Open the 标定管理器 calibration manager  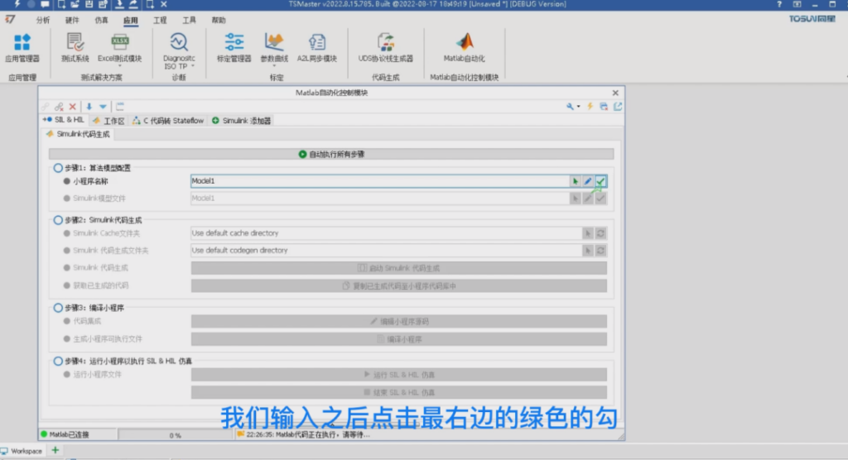[x=234, y=47]
